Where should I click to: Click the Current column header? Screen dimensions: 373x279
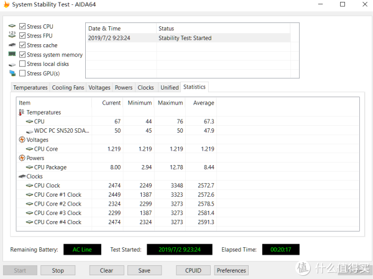point(108,103)
